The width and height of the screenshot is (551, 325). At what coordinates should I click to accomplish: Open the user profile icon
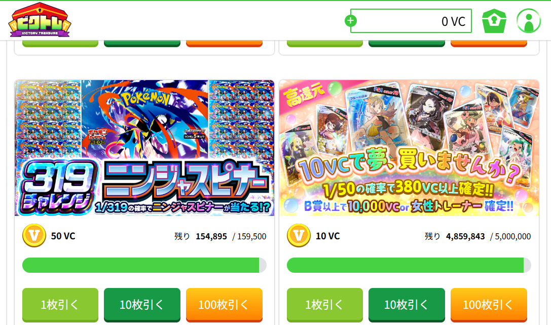(529, 21)
